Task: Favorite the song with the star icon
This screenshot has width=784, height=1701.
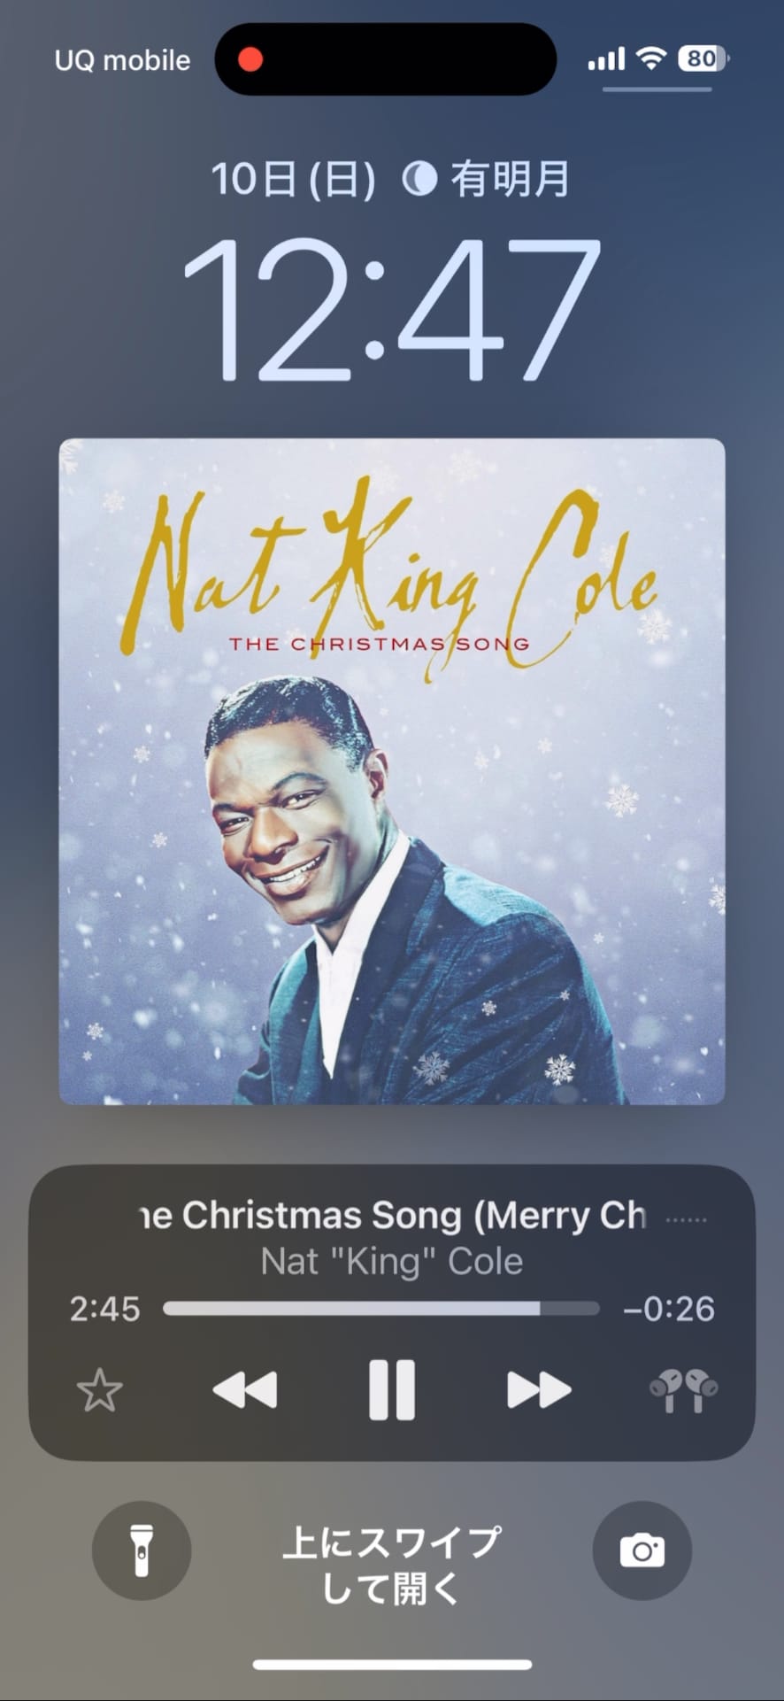Action: pos(100,1390)
